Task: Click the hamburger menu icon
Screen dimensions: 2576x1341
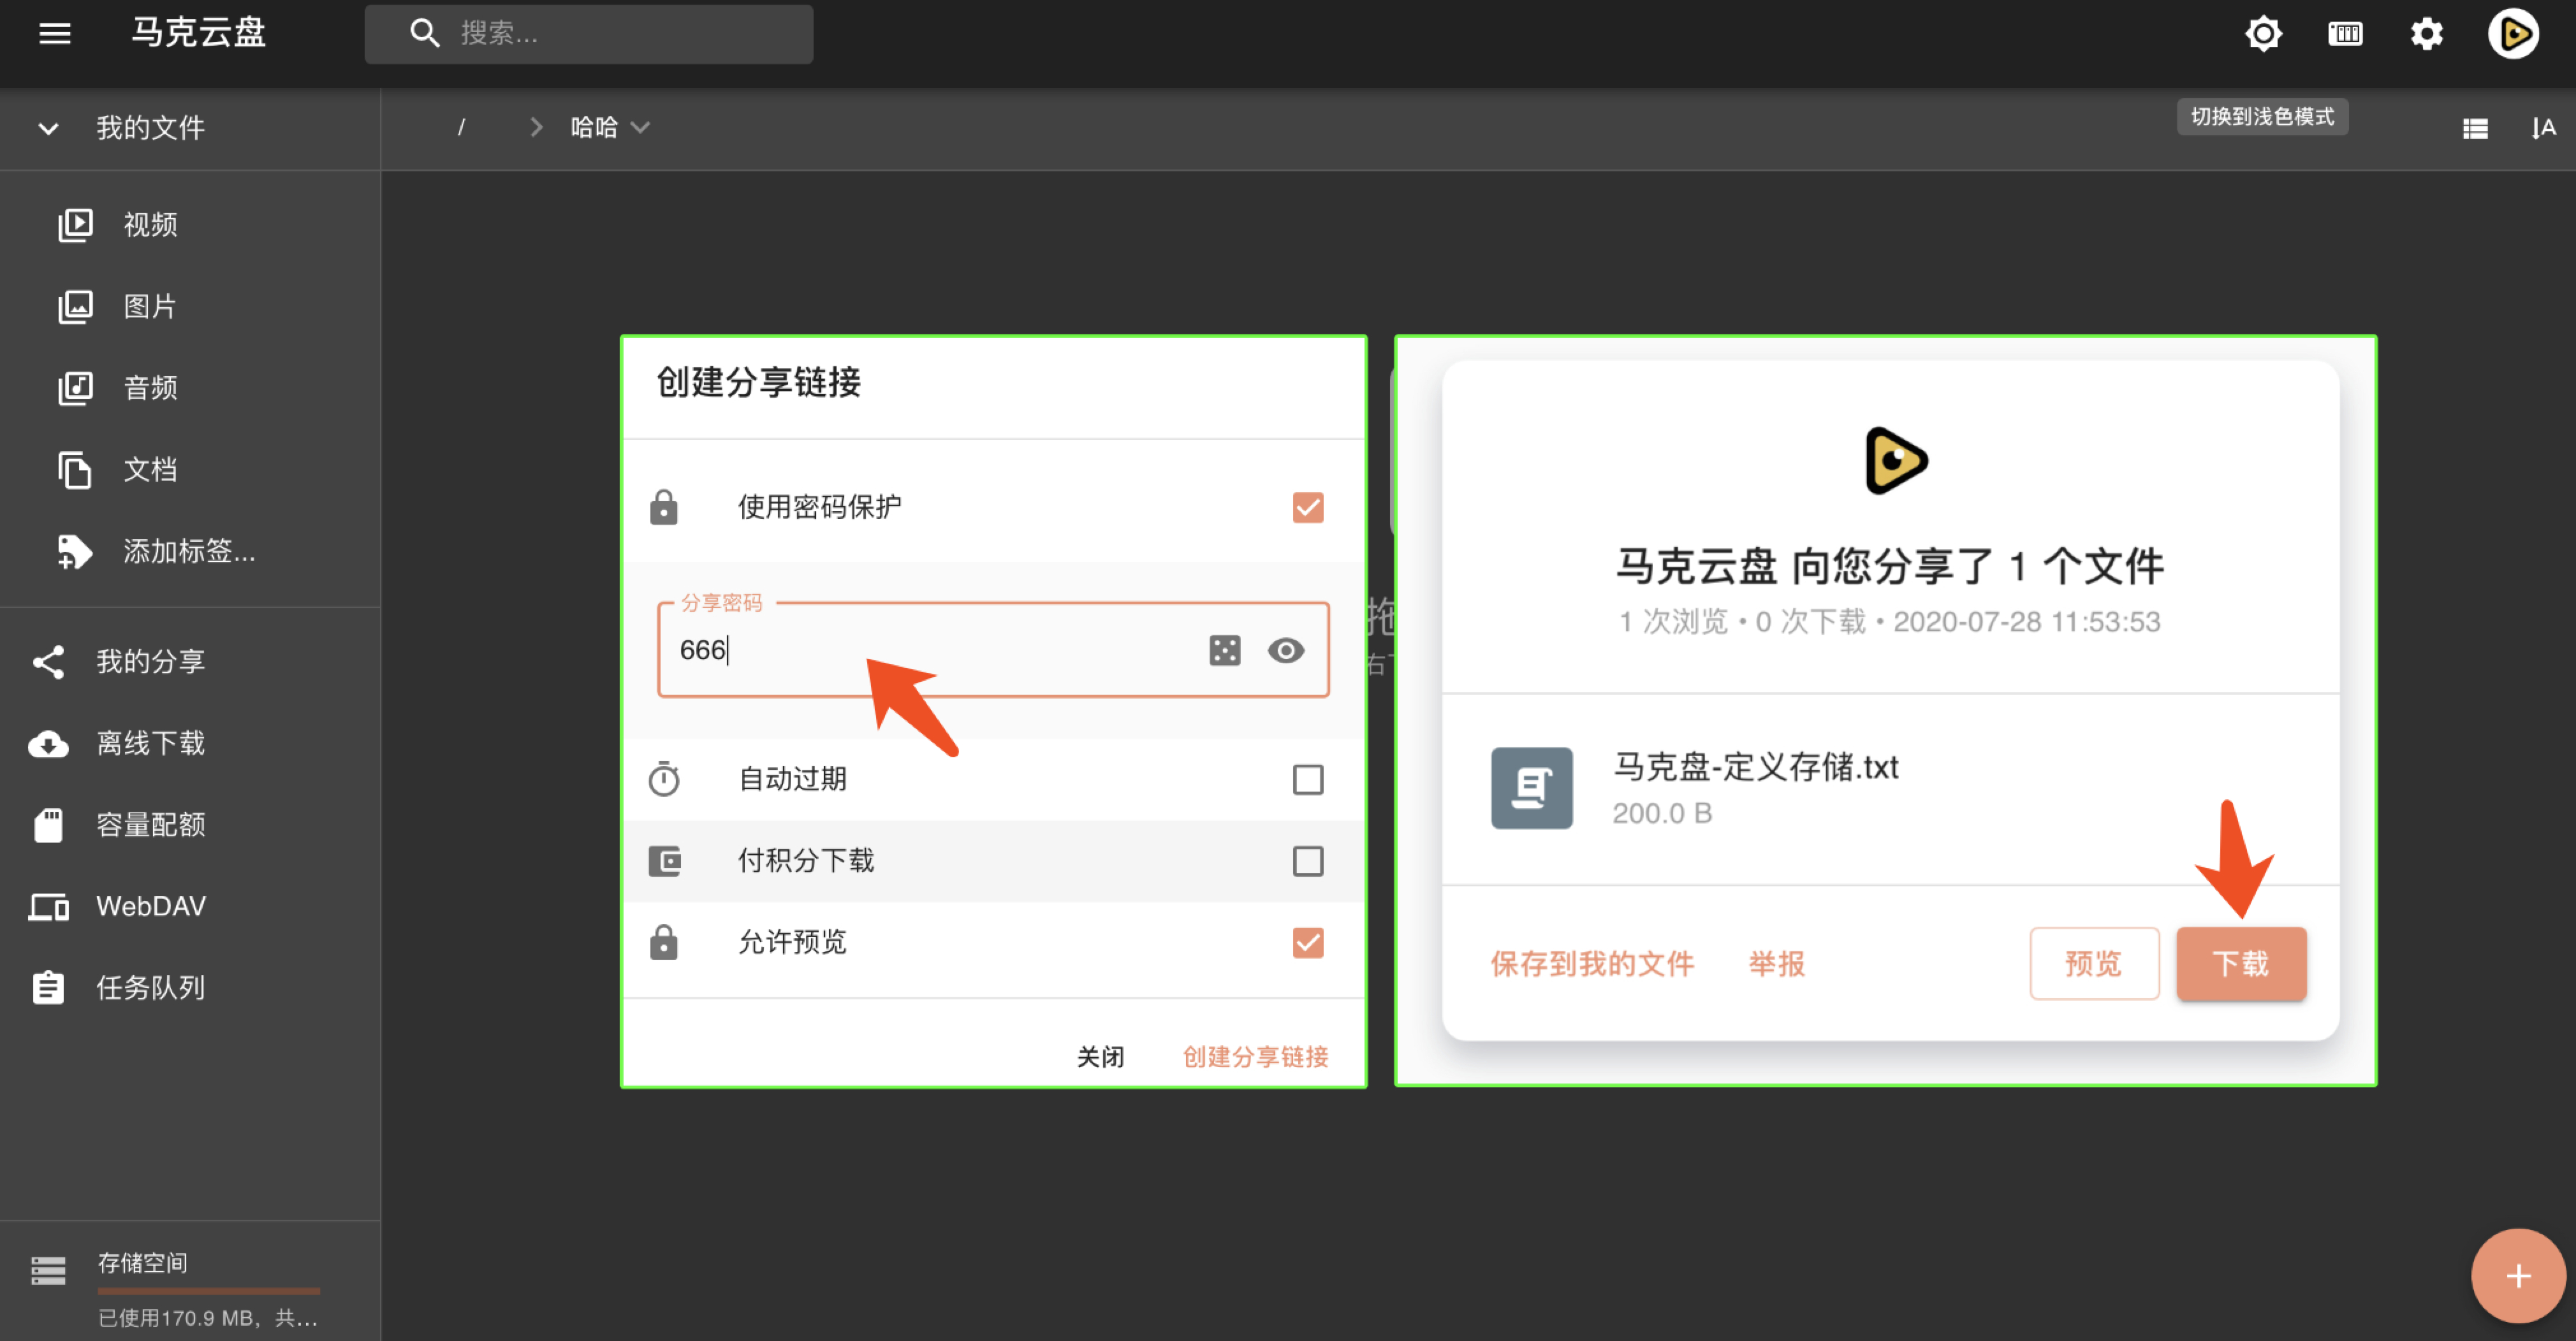Action: coord(55,34)
